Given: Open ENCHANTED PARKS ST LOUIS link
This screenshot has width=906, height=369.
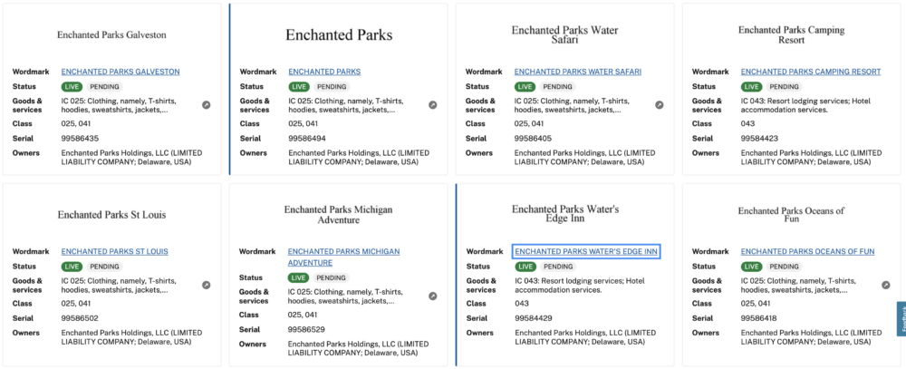Looking at the screenshot, I should pos(115,252).
